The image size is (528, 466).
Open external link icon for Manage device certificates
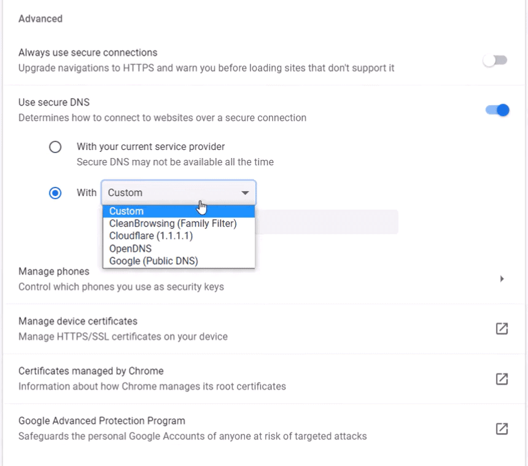502,329
